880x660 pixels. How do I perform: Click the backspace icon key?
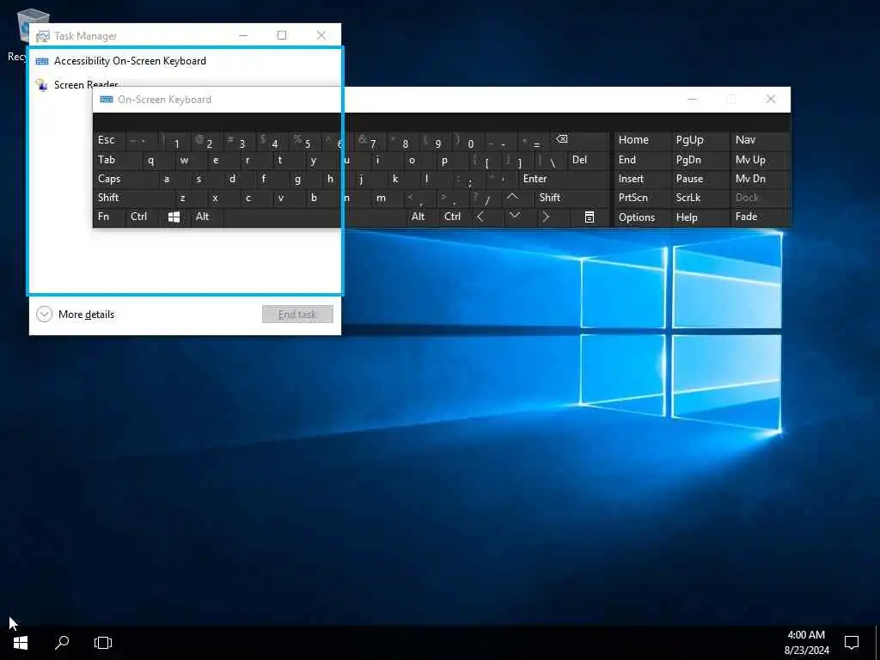580,141
